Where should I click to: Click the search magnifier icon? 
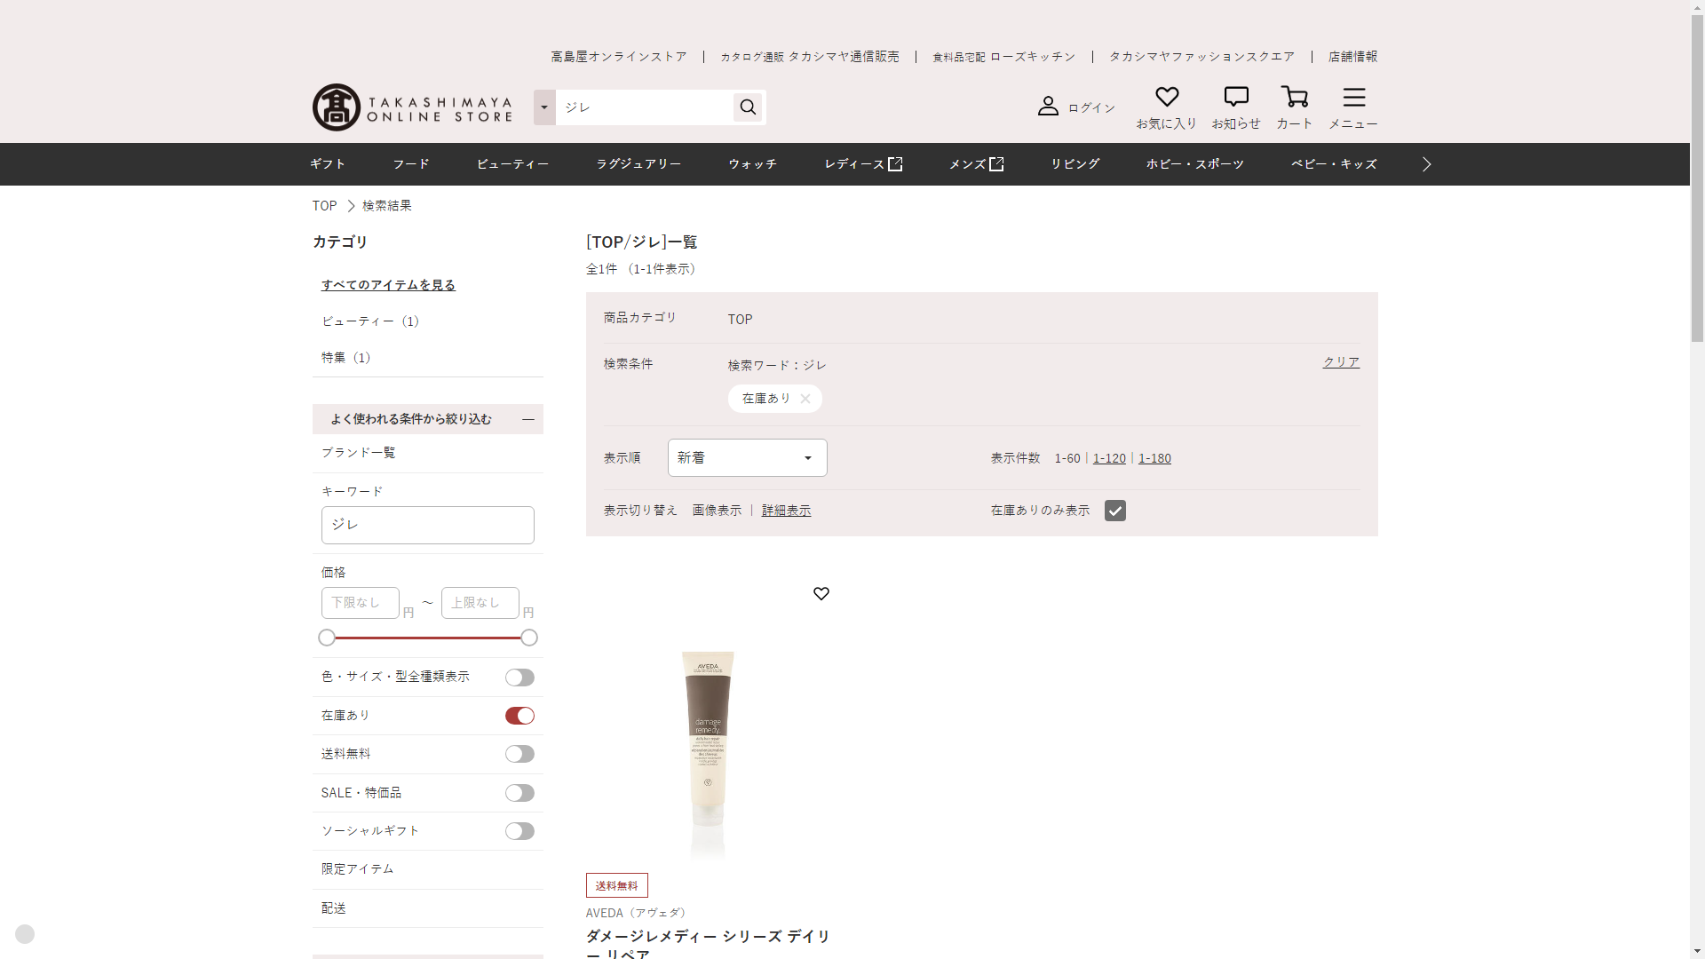[x=748, y=107]
